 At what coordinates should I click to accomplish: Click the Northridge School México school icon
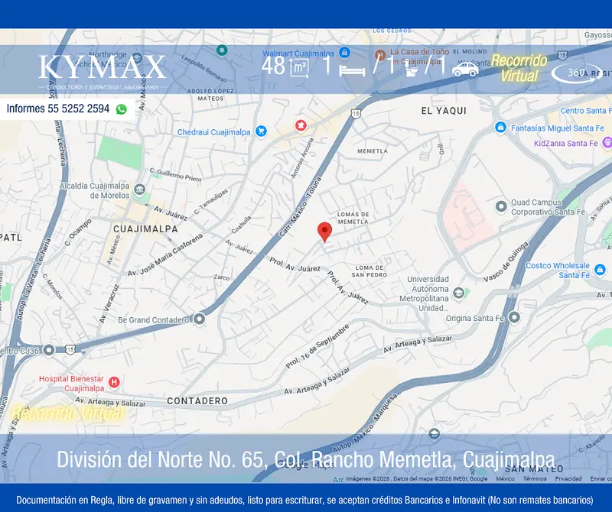(x=137, y=58)
